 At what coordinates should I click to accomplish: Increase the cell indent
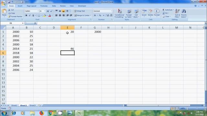tap(71, 15)
